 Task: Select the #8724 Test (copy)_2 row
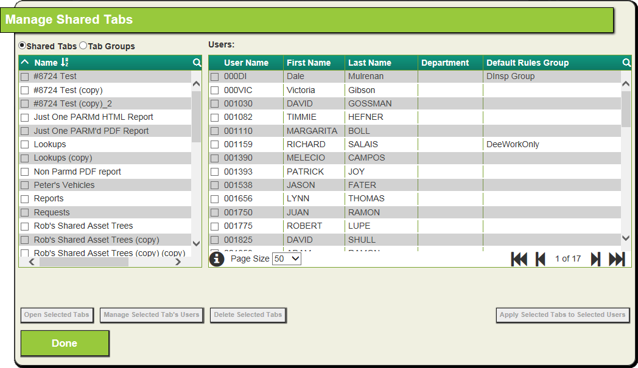tap(105, 103)
